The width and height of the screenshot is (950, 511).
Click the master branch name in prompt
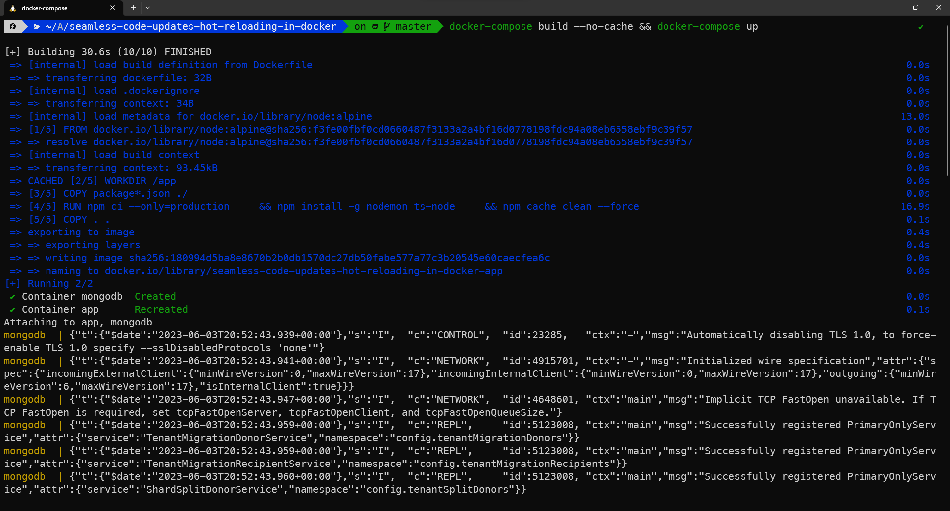pyautogui.click(x=413, y=27)
